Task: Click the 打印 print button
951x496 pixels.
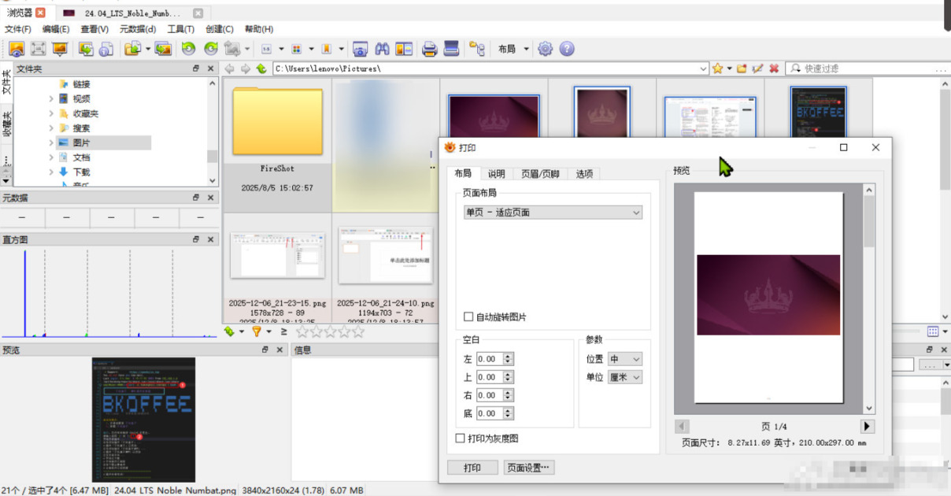Action: pyautogui.click(x=472, y=468)
